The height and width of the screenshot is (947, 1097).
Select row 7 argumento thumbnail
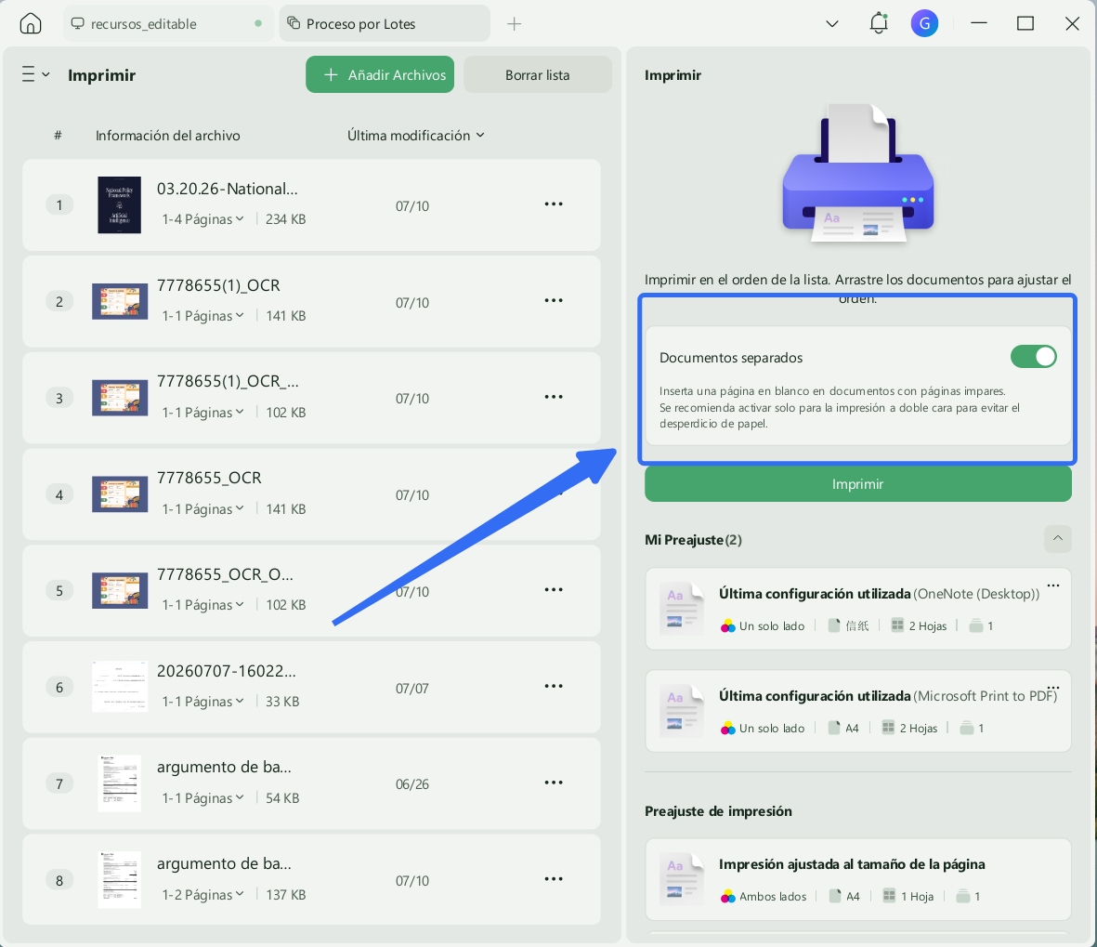point(120,783)
